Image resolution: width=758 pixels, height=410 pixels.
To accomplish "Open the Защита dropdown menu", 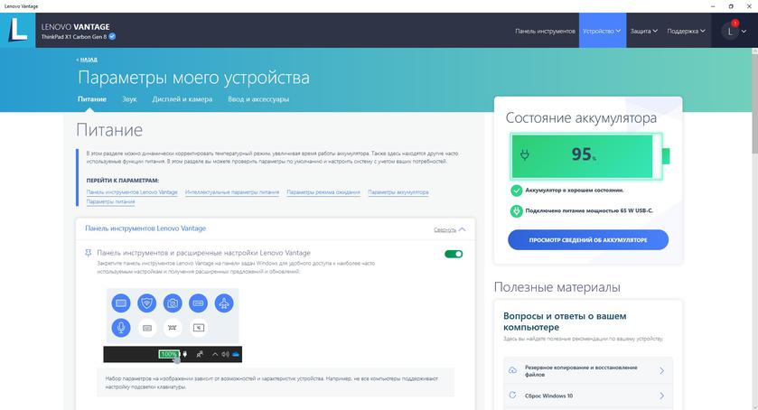I will [644, 31].
